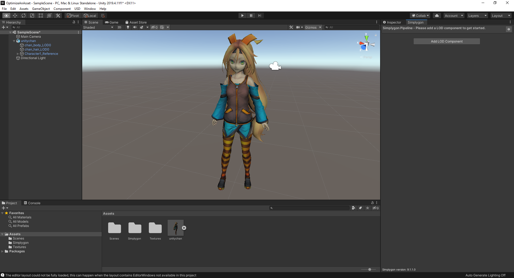Screen dimensions: 514x278
Task: Toggle 2D scene view mode
Action: (119, 27)
